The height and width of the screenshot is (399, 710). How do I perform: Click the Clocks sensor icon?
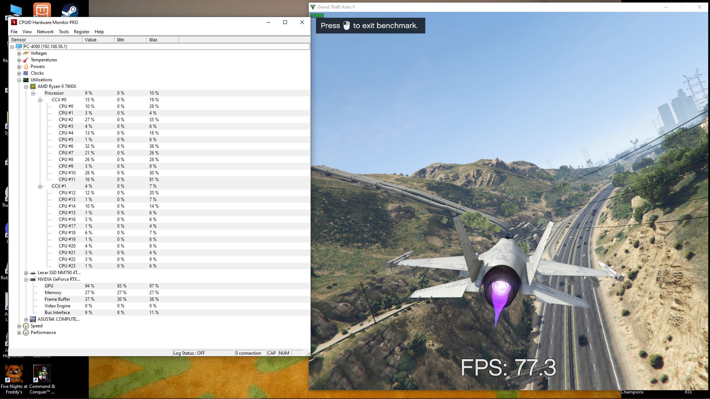pos(26,73)
